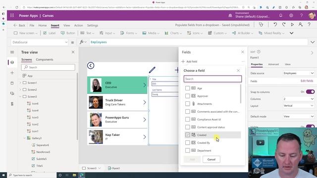Check the Attachments field checkbox

(x=187, y=104)
